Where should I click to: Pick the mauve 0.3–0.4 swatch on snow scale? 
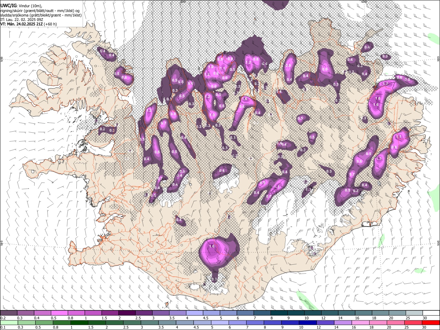coord(26,313)
